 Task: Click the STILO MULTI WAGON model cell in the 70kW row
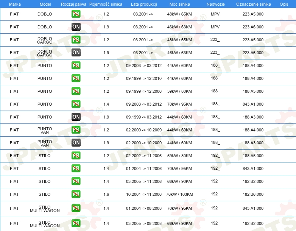point(45,209)
